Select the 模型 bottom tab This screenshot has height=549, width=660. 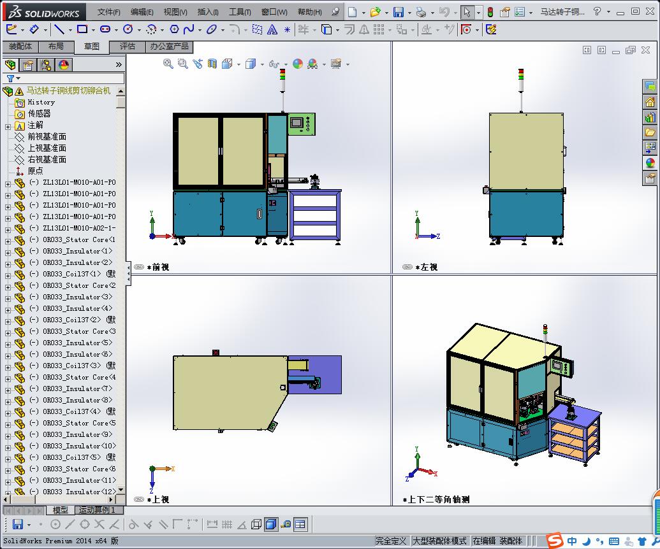(60, 510)
